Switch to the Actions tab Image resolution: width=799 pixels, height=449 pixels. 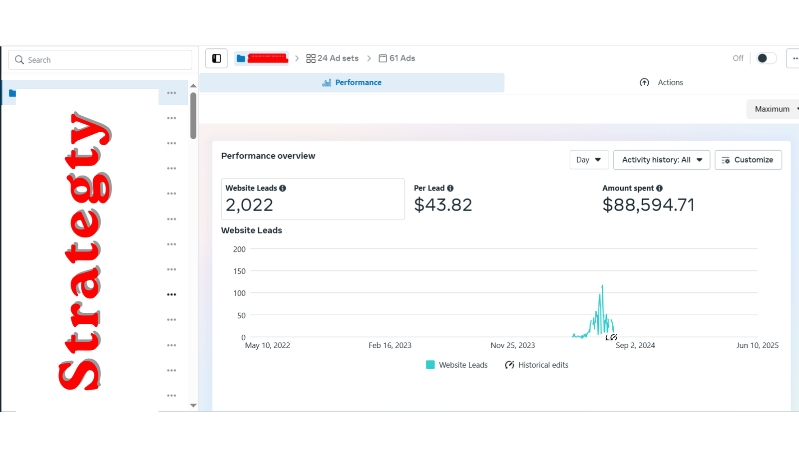pyautogui.click(x=661, y=83)
